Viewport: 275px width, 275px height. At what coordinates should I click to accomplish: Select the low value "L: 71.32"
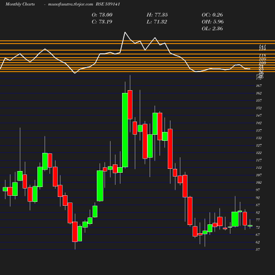pos(157,21)
